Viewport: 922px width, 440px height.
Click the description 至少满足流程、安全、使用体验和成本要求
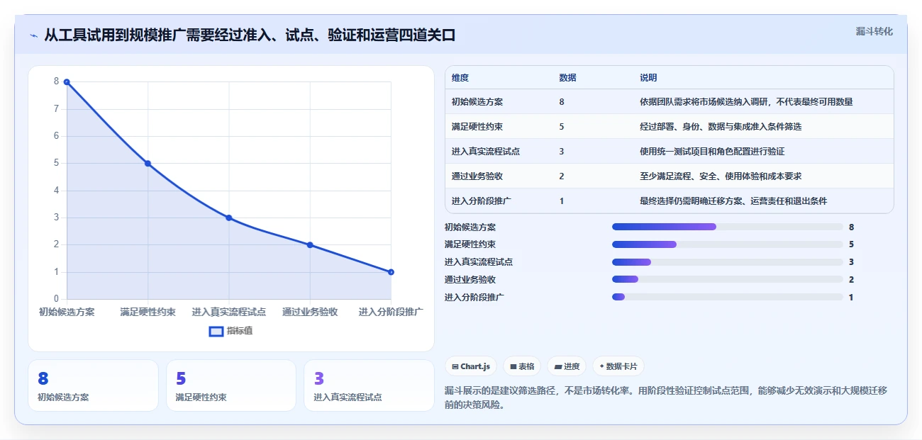point(721,176)
